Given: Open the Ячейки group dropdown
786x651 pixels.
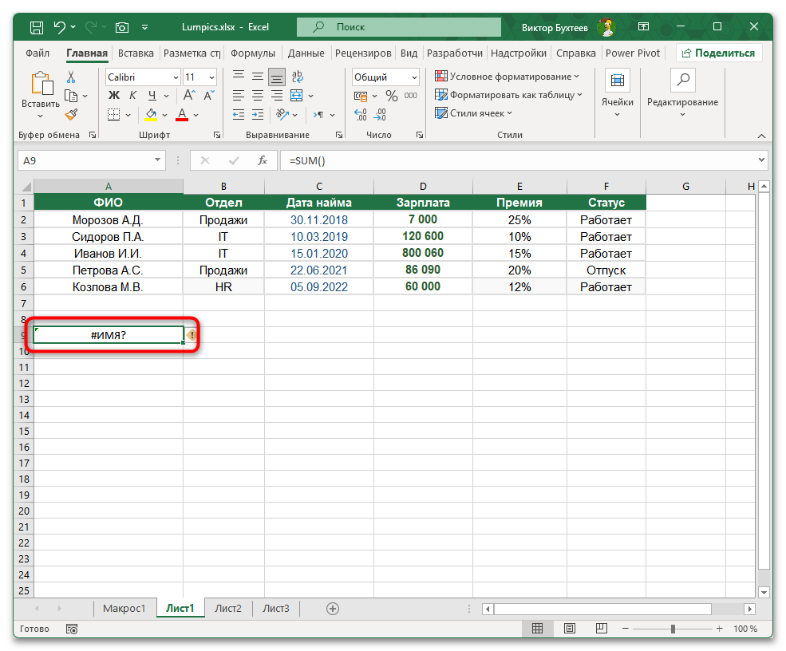Looking at the screenshot, I should click(x=618, y=95).
